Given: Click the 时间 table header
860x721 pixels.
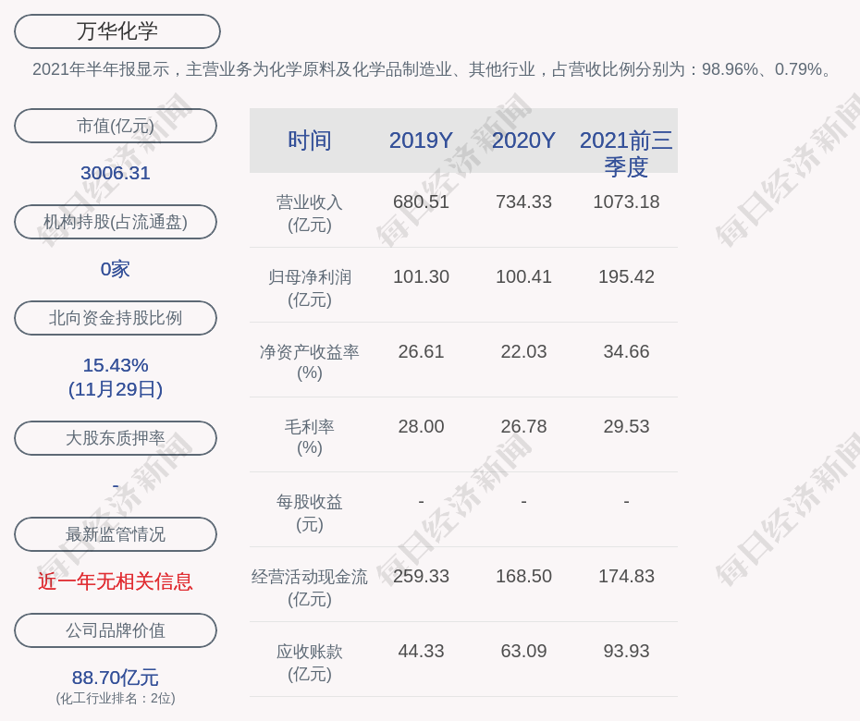Looking at the screenshot, I should [310, 141].
